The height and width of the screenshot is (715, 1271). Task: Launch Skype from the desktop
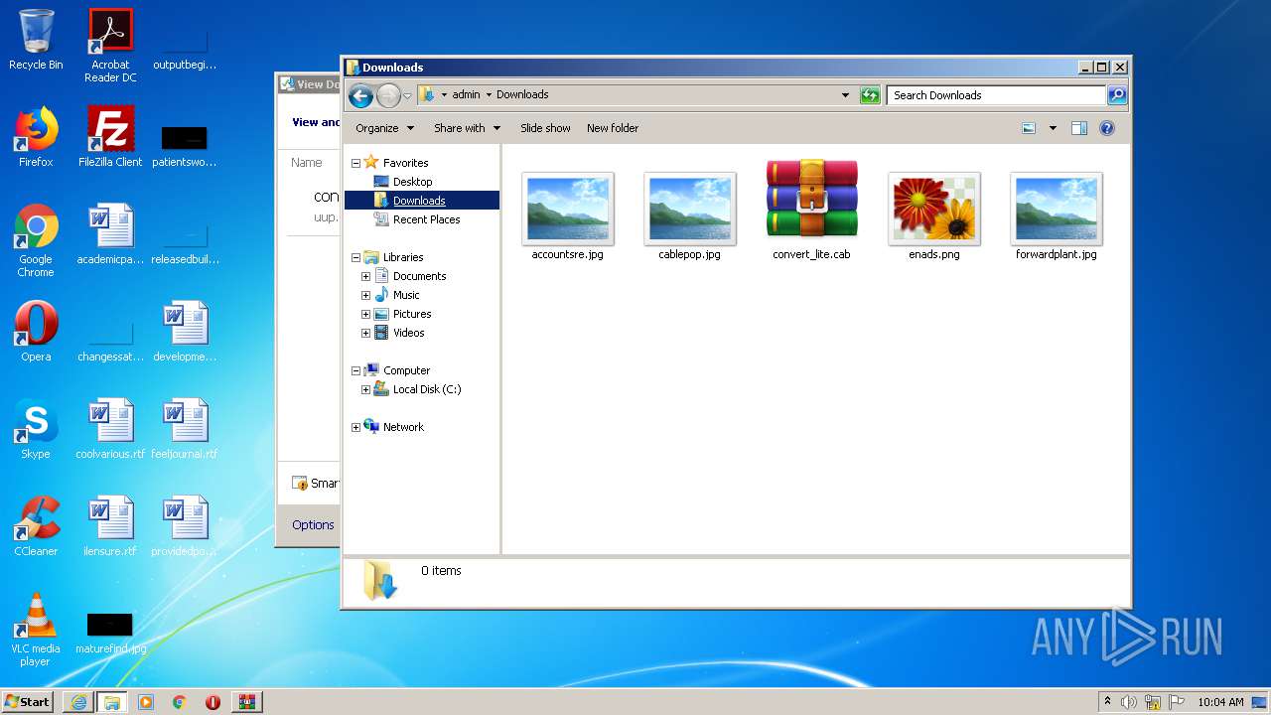pyautogui.click(x=36, y=429)
